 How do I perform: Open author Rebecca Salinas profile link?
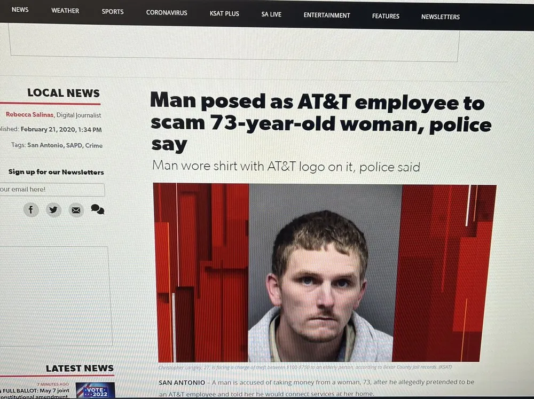coord(29,114)
